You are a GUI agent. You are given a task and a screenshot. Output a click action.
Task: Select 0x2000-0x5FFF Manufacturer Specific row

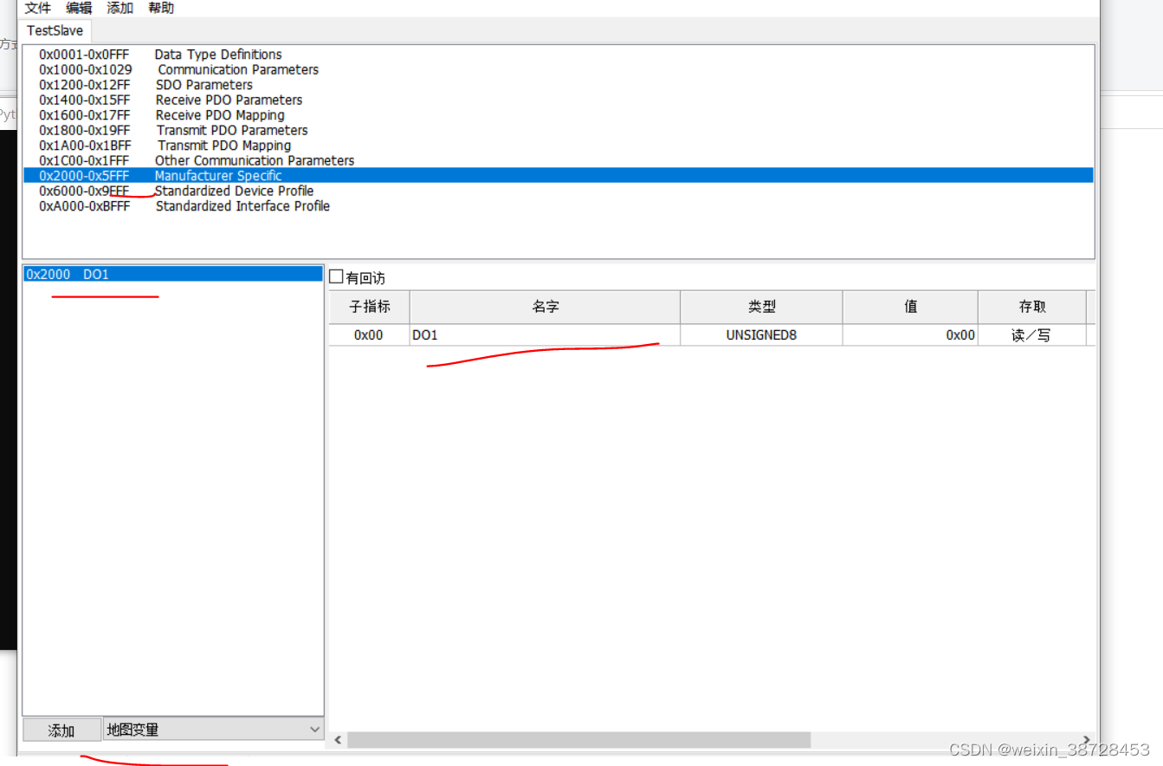tap(558, 176)
